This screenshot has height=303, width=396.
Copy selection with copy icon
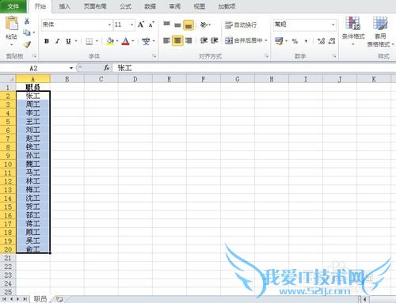click(27, 32)
